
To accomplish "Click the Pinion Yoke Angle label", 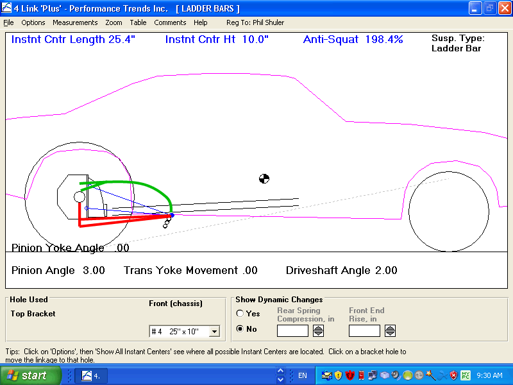I will 58,248.
